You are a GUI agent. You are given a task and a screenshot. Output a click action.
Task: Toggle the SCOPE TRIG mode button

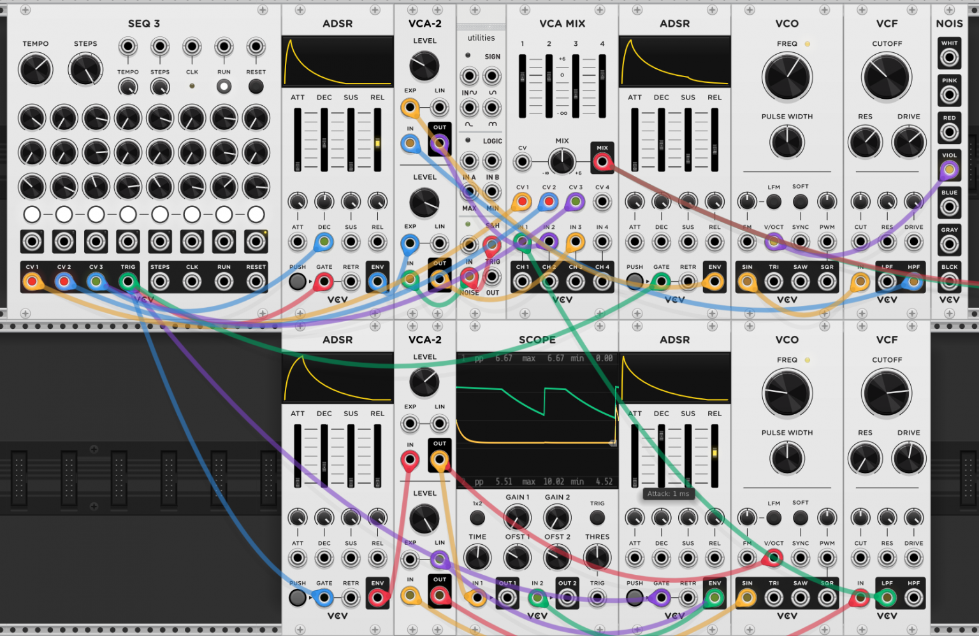[x=597, y=517]
